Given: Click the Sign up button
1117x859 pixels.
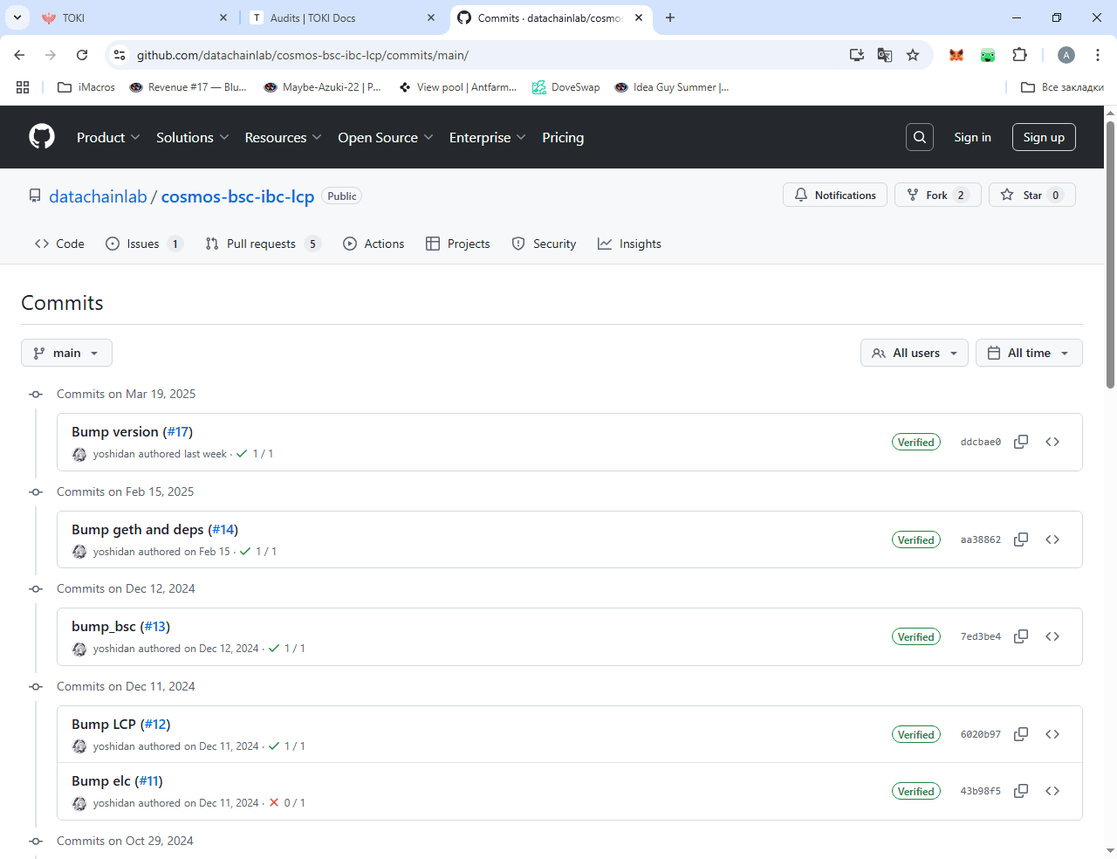Looking at the screenshot, I should [1044, 137].
